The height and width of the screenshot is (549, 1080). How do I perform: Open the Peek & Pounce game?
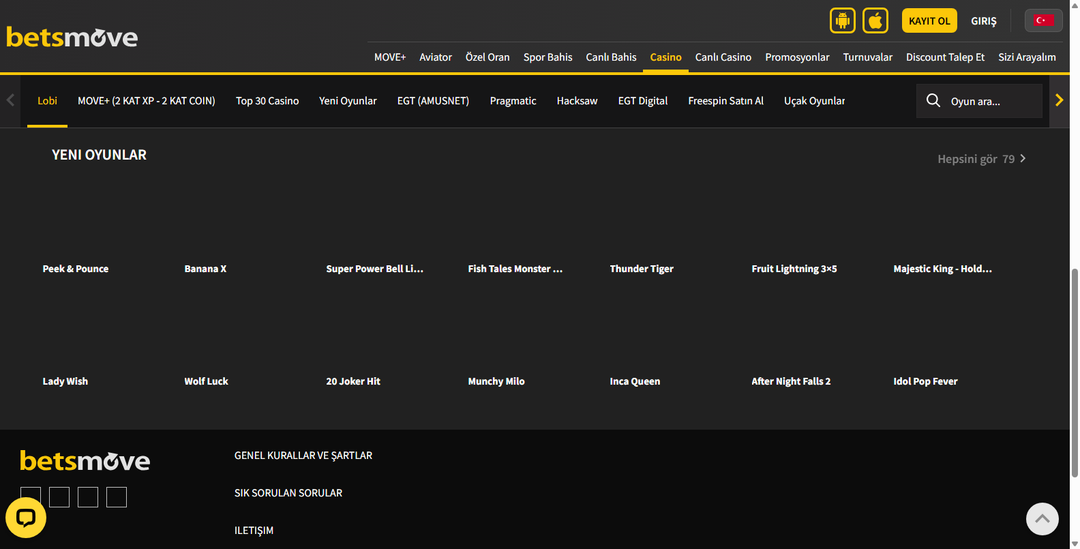coord(76,269)
